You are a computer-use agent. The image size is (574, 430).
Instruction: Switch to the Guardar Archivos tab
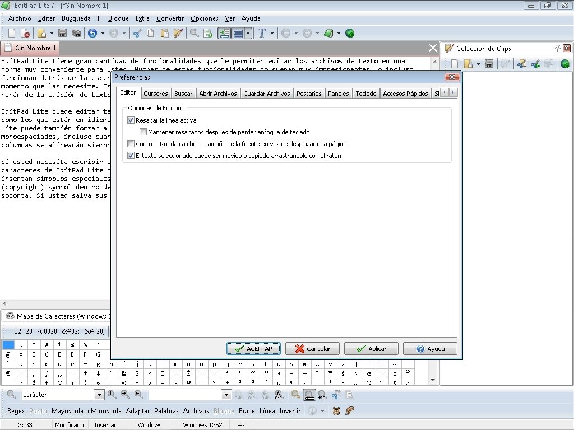[266, 94]
